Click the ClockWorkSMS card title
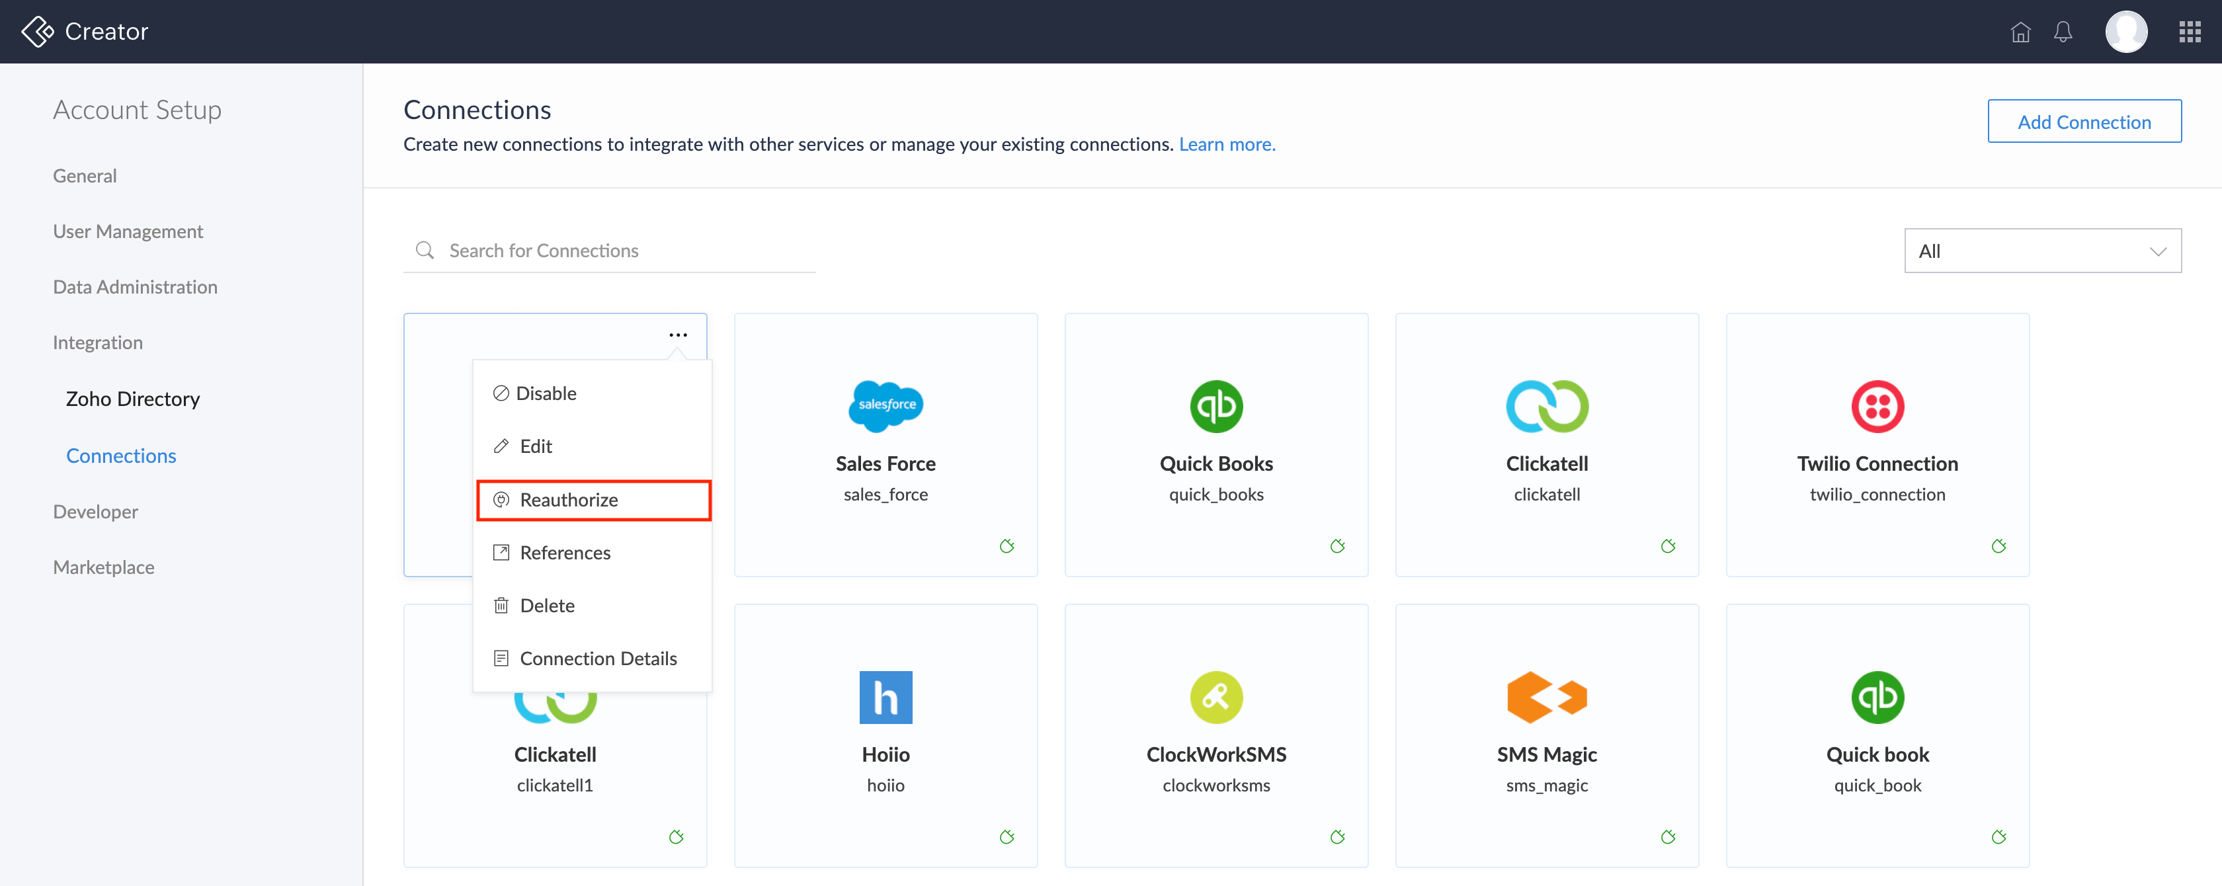Screen dimensions: 2222x886 (x=1216, y=755)
